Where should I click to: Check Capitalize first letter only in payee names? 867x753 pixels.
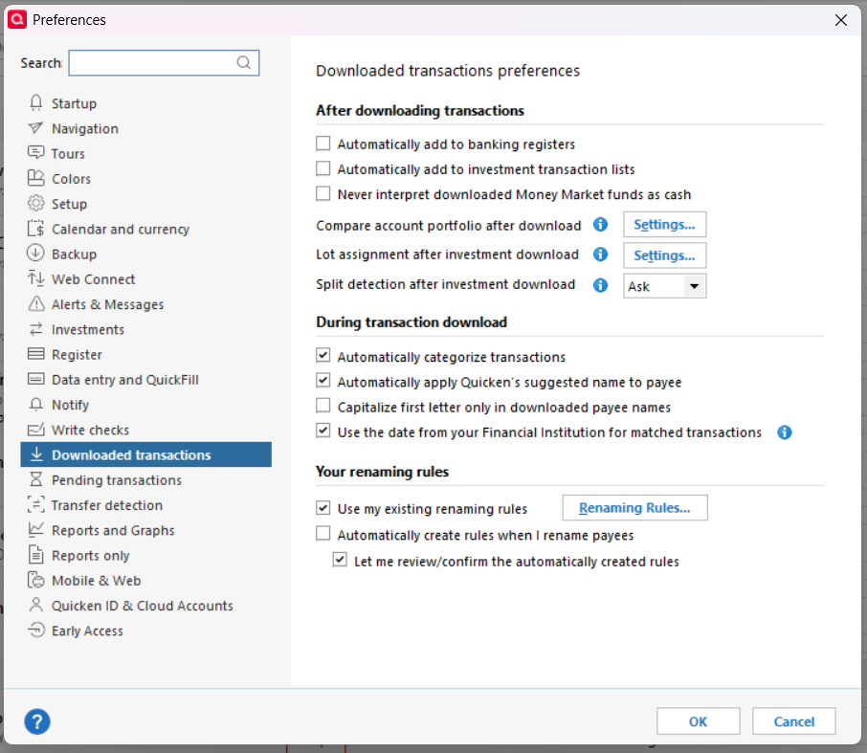322,406
